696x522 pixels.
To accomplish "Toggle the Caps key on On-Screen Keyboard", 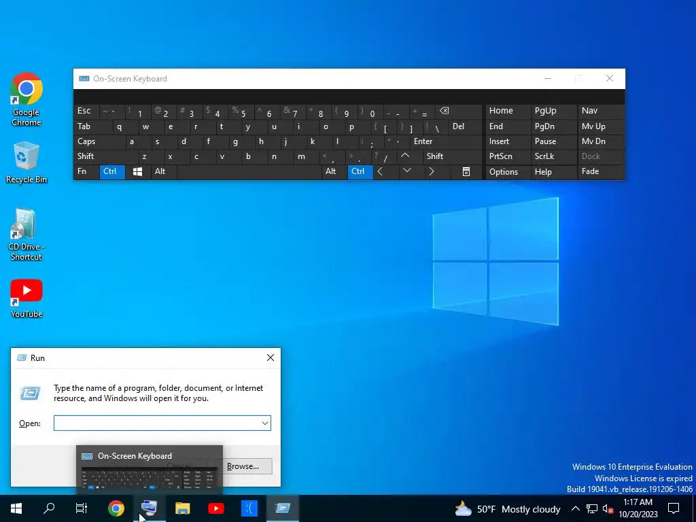I will 99,141.
